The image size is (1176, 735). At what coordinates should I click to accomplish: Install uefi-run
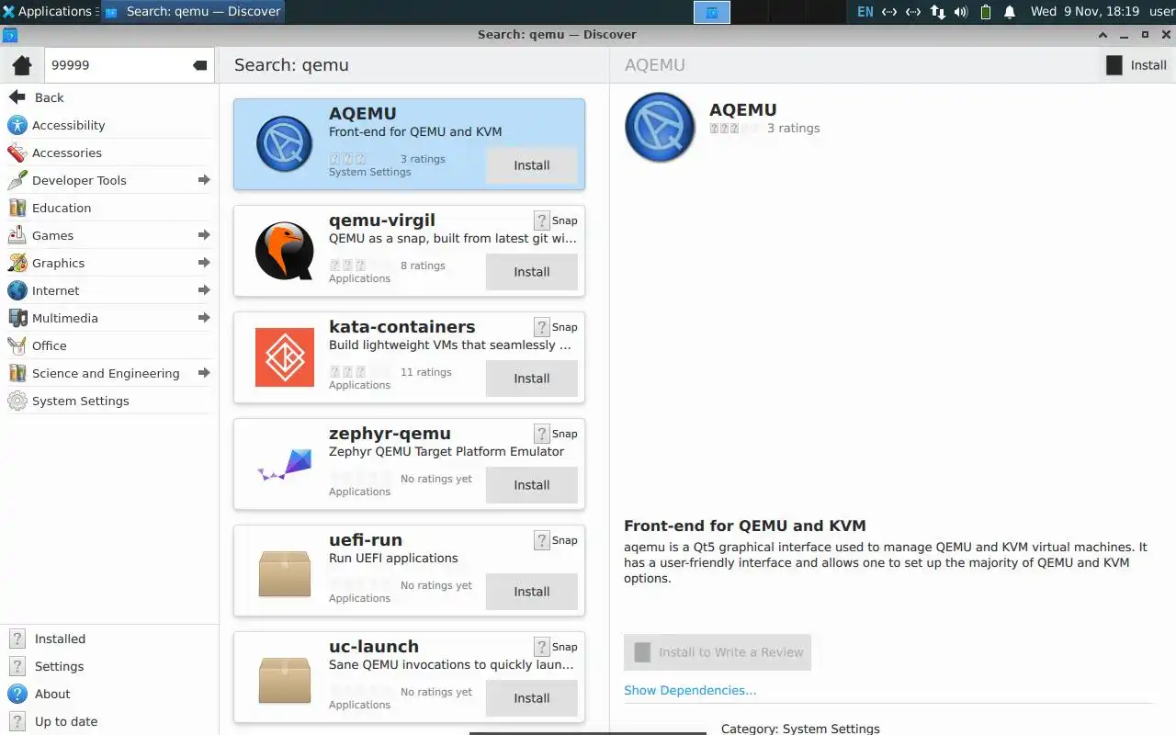(532, 592)
